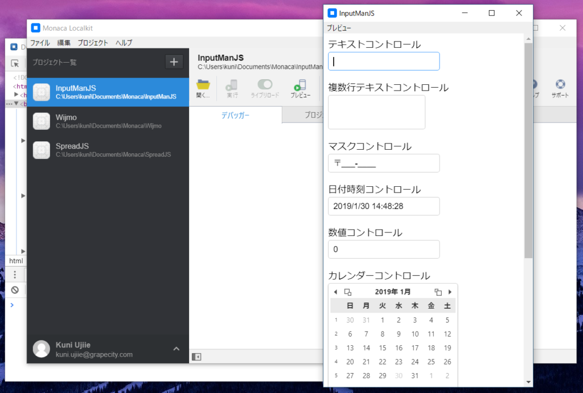This screenshot has height=393, width=583.
Task: Open the ファイル menu
Action: click(40, 43)
